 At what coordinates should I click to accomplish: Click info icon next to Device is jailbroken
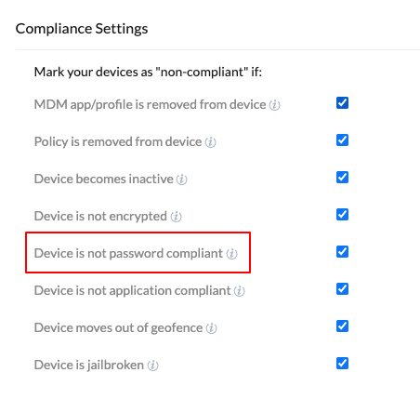pos(152,366)
